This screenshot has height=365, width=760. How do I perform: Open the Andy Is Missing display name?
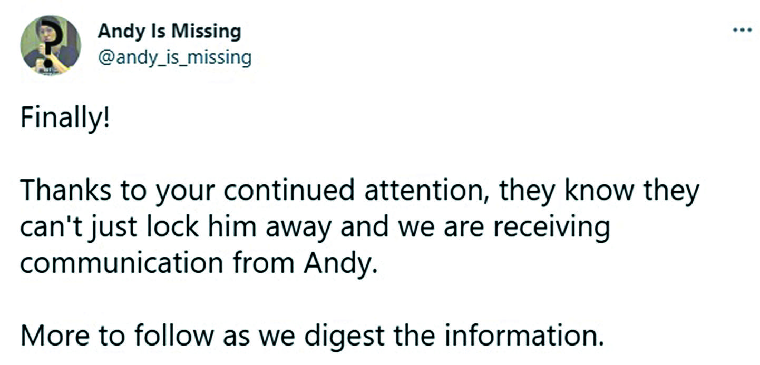click(x=169, y=32)
